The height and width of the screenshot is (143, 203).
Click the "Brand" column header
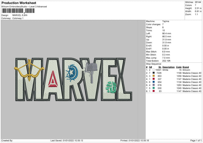click(186, 67)
